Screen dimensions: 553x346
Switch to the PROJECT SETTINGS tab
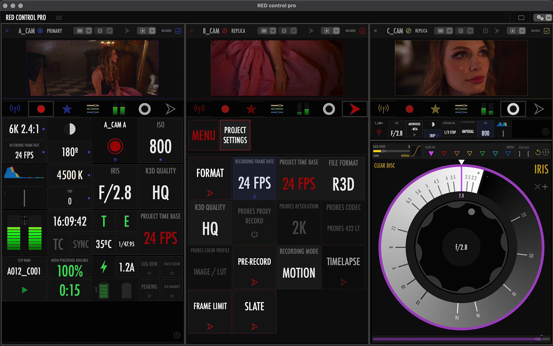(x=235, y=135)
